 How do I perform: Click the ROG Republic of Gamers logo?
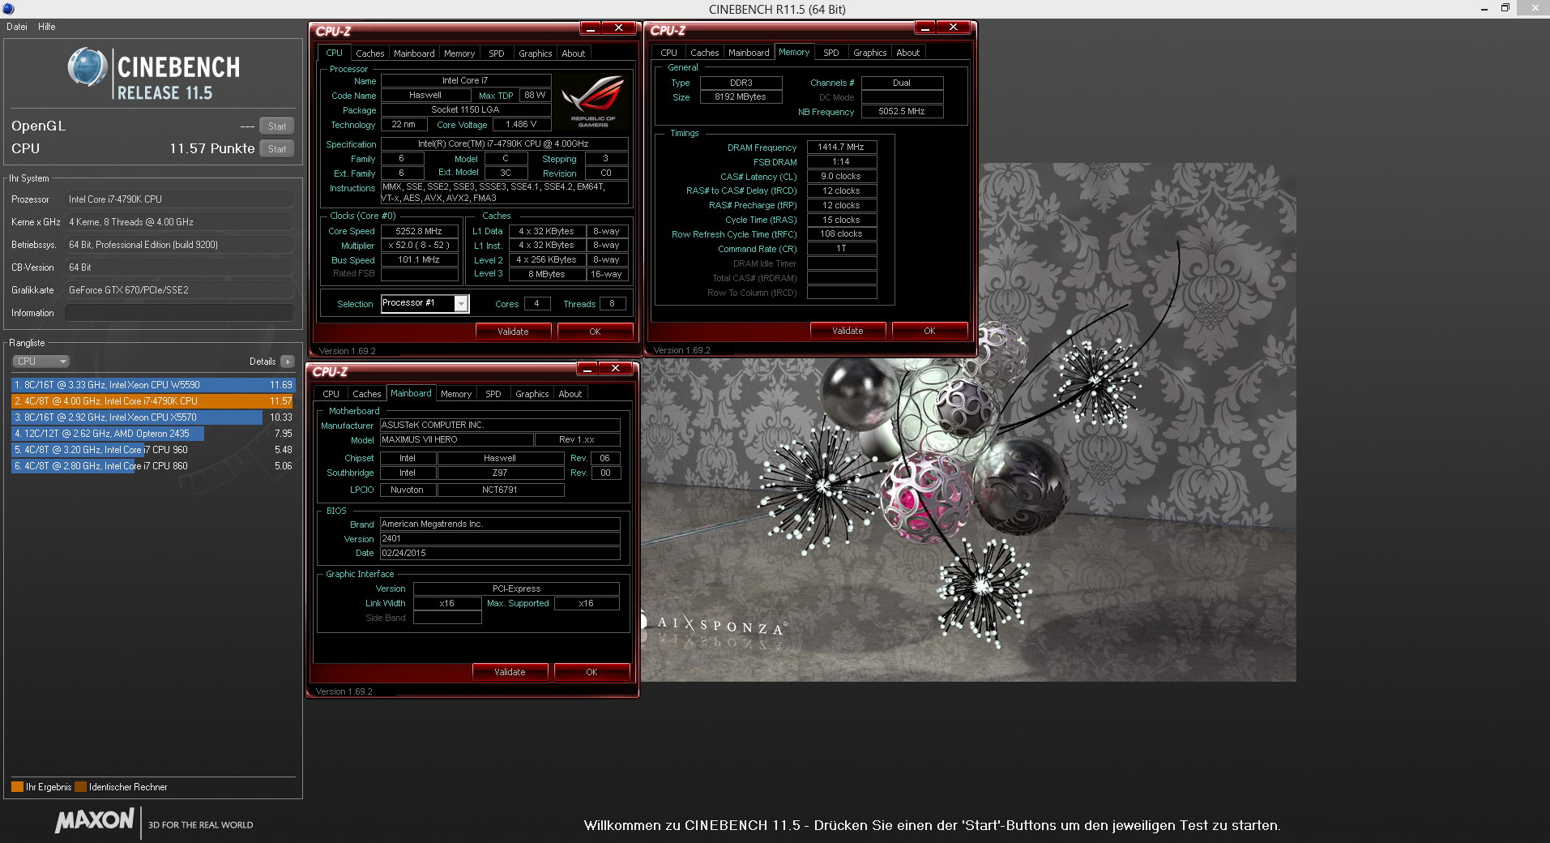(x=593, y=101)
